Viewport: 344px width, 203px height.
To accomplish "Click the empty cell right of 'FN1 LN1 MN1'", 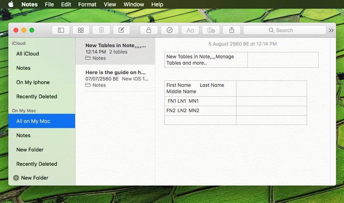I will point(271,101).
